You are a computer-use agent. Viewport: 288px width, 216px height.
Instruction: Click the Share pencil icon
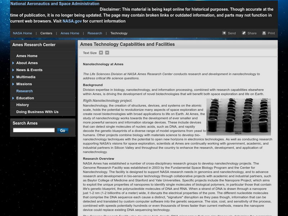(244, 33)
